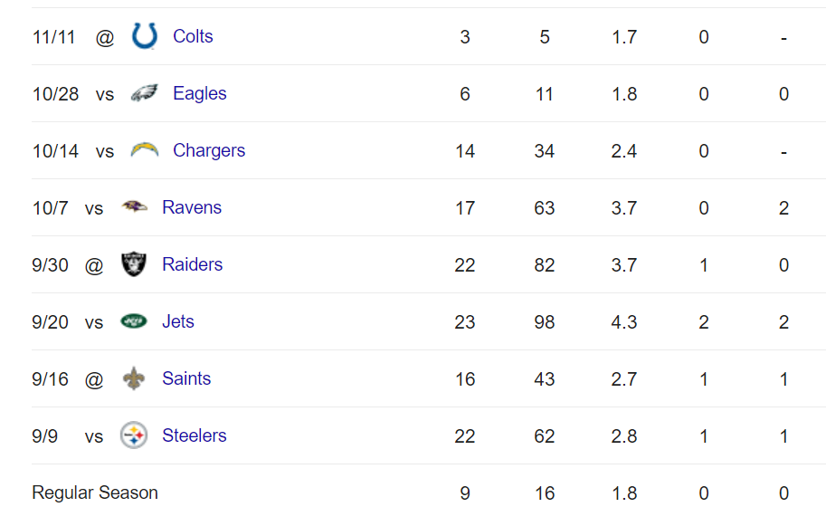Open the Ravens team link
The image size is (826, 526).
click(x=192, y=207)
